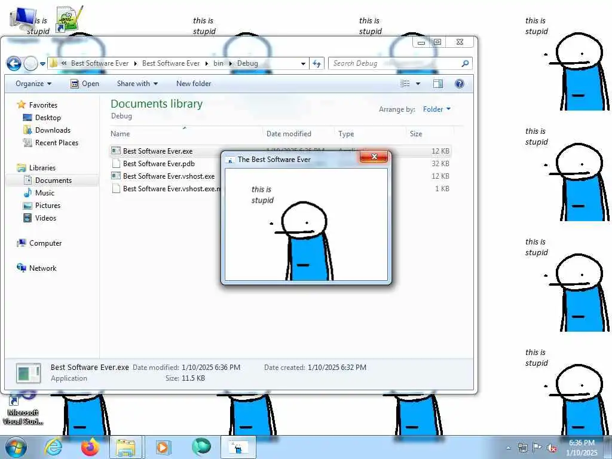Click the Microsoft Visual Studio desktop shortcut
The image size is (612, 459).
point(23,408)
